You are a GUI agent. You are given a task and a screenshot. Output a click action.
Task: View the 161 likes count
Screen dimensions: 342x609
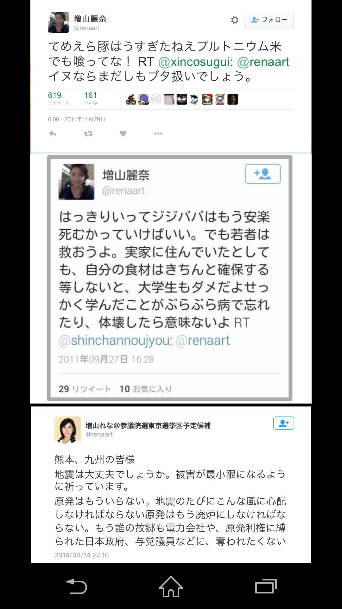(x=91, y=98)
